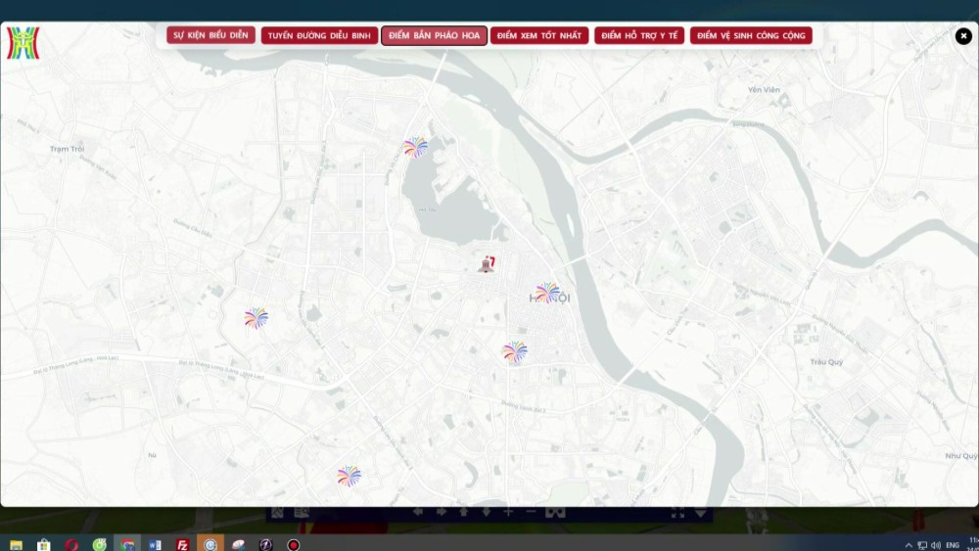Click the monument flag marker on map
Viewport: 979px width, 551px height.
click(x=488, y=263)
